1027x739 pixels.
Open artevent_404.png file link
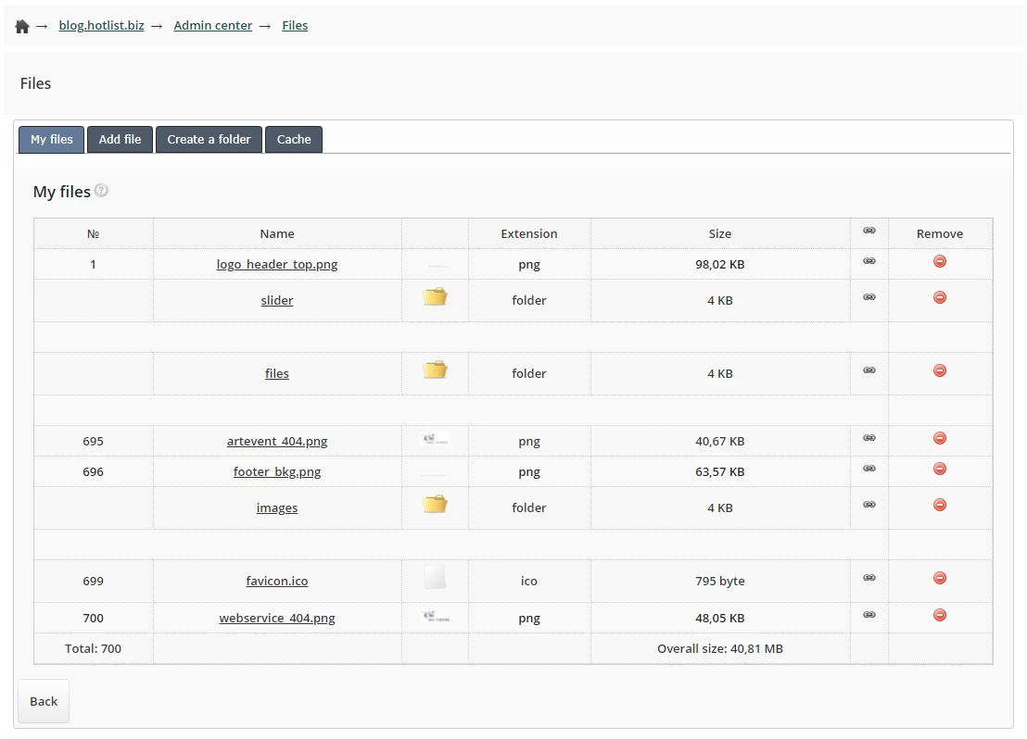277,441
